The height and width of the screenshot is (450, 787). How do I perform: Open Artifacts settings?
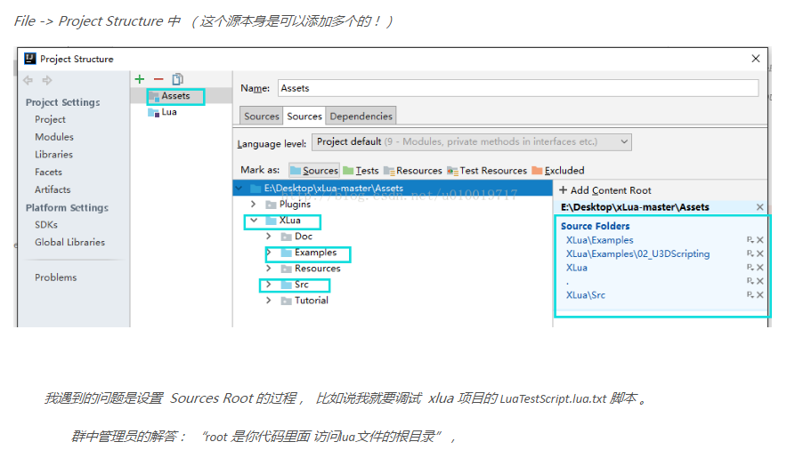pos(53,189)
